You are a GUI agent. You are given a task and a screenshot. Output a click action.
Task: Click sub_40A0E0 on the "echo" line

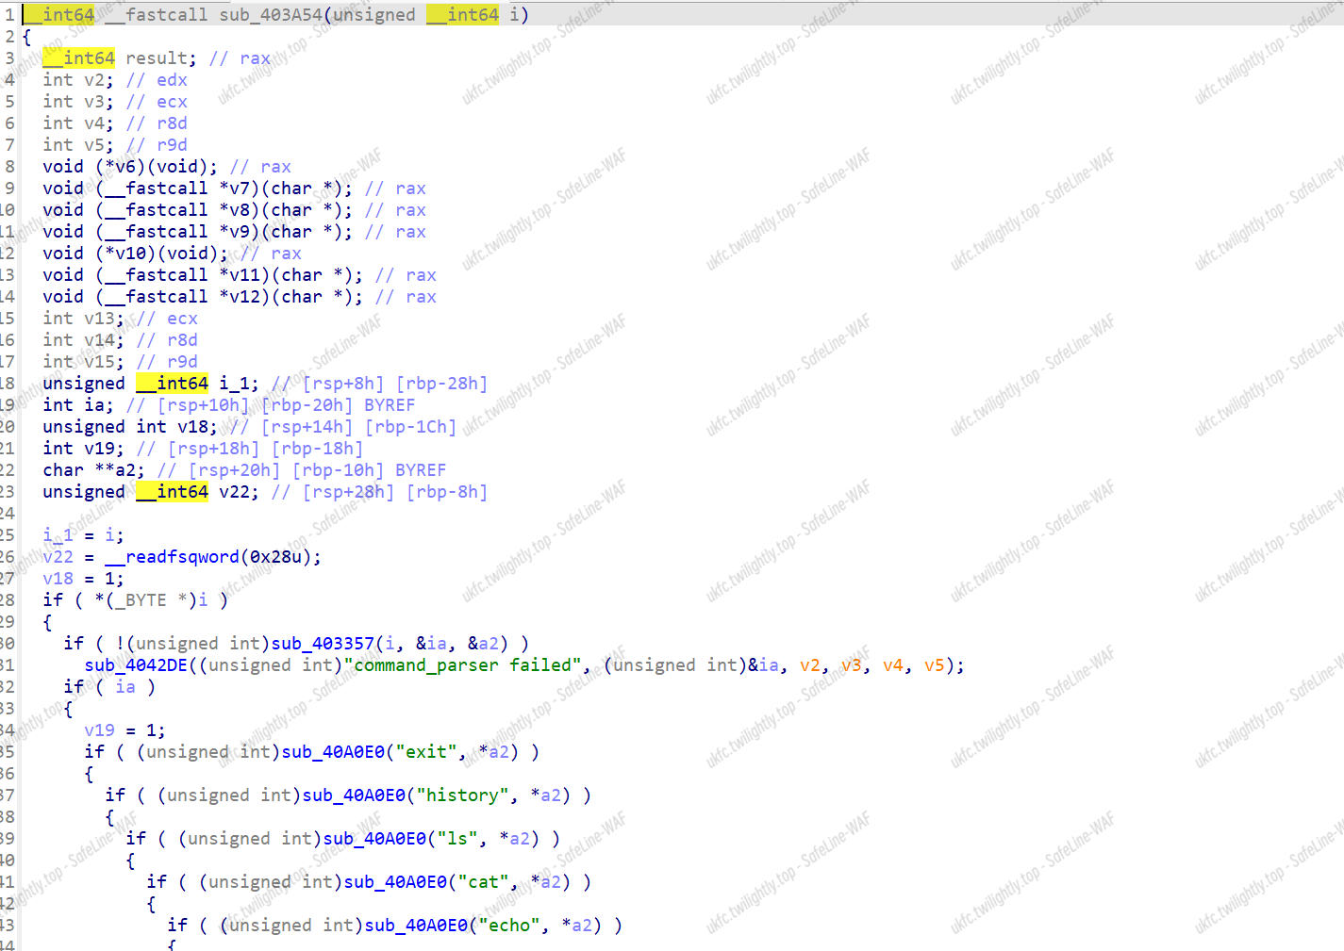pyautogui.click(x=416, y=926)
